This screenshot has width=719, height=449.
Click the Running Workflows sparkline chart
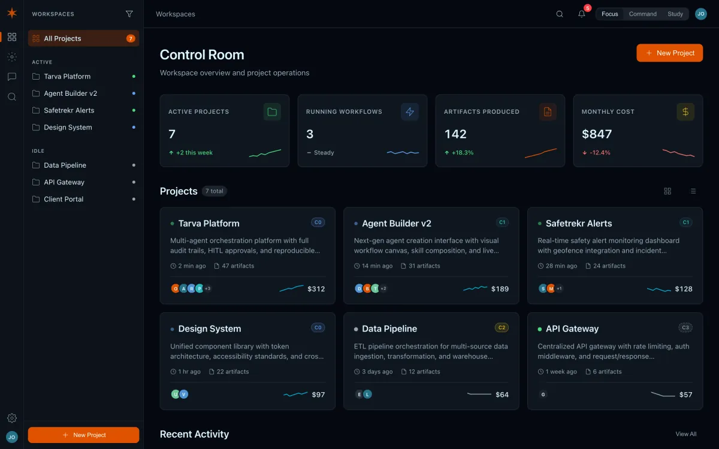click(403, 153)
